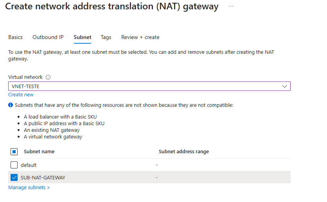Image resolution: width=327 pixels, height=202 pixels.
Task: Click the Virtual network info icon
Action: click(49, 77)
